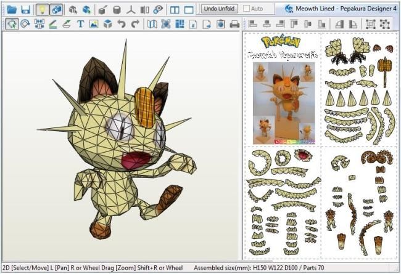The image size is (401, 274).
Task: Click the 'Parts 70' status entry
Action: (313, 268)
